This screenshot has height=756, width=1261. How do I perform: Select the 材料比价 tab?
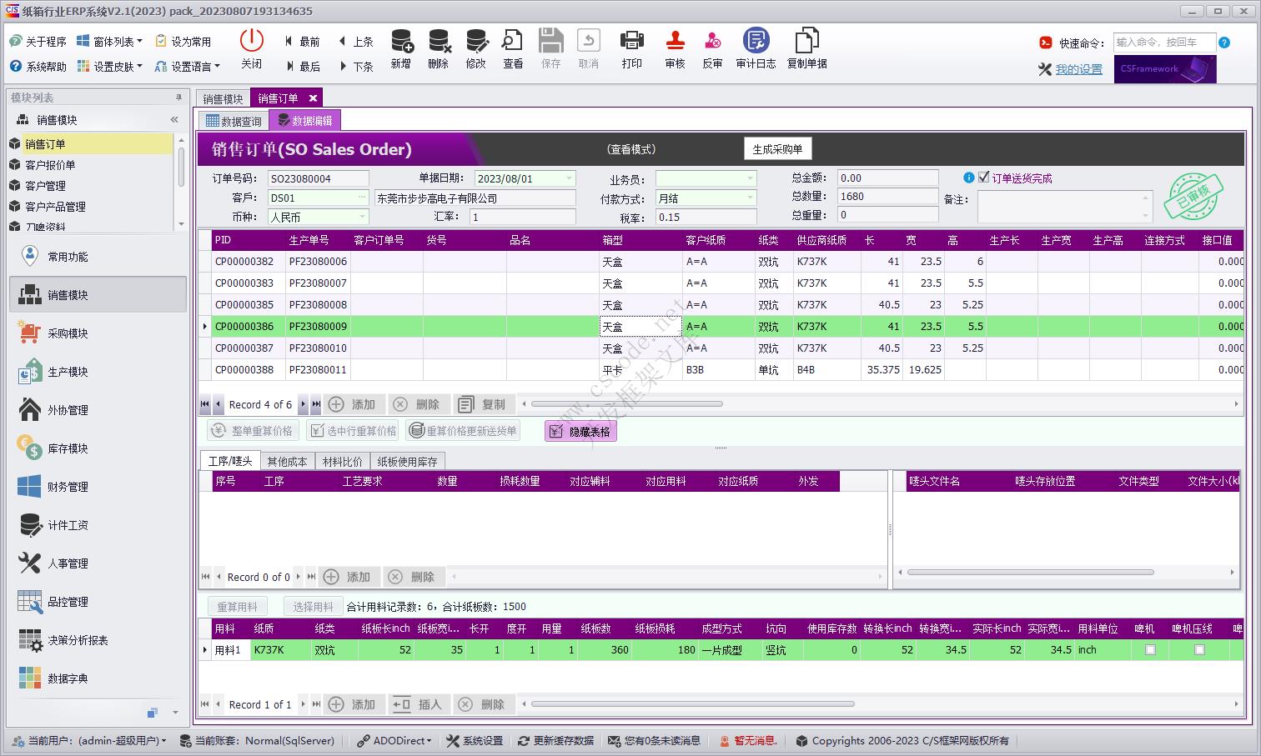(342, 462)
